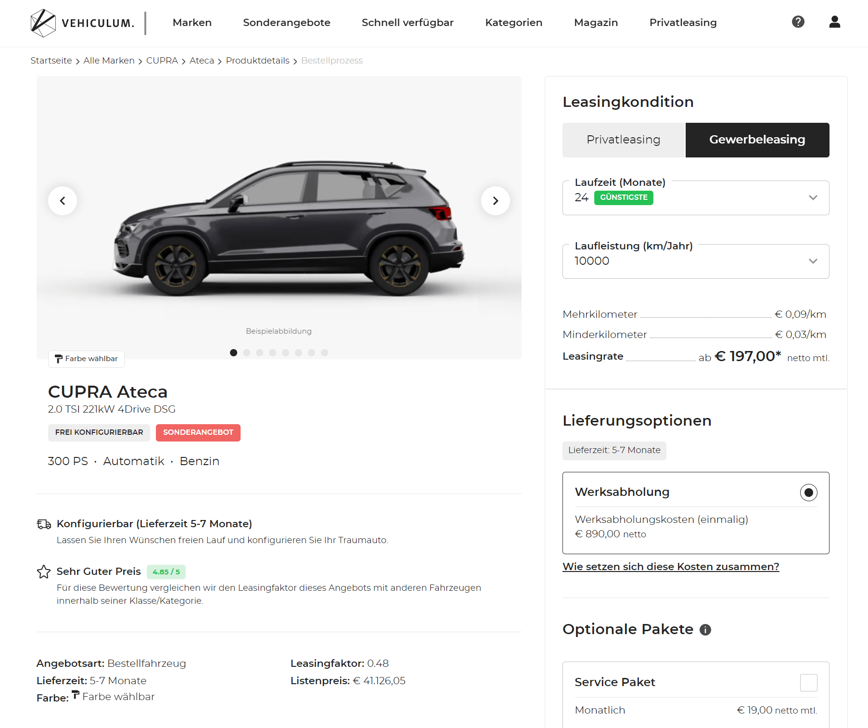
Task: Select second carousel dot
Action: pyautogui.click(x=247, y=353)
